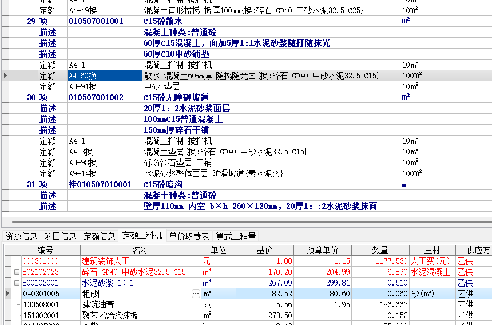
Task: Open the 资源信息 tab
Action: pyautogui.click(x=21, y=236)
